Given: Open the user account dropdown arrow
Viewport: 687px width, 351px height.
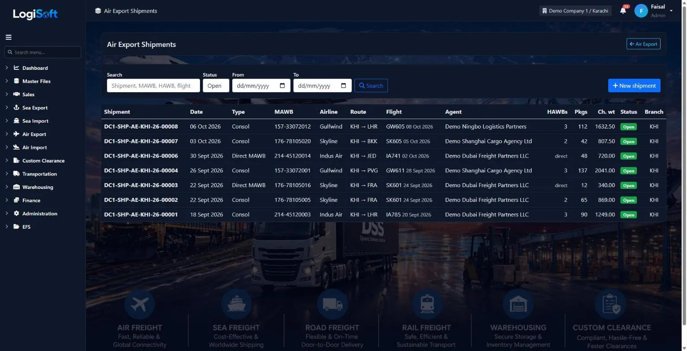Looking at the screenshot, I should [x=671, y=11].
